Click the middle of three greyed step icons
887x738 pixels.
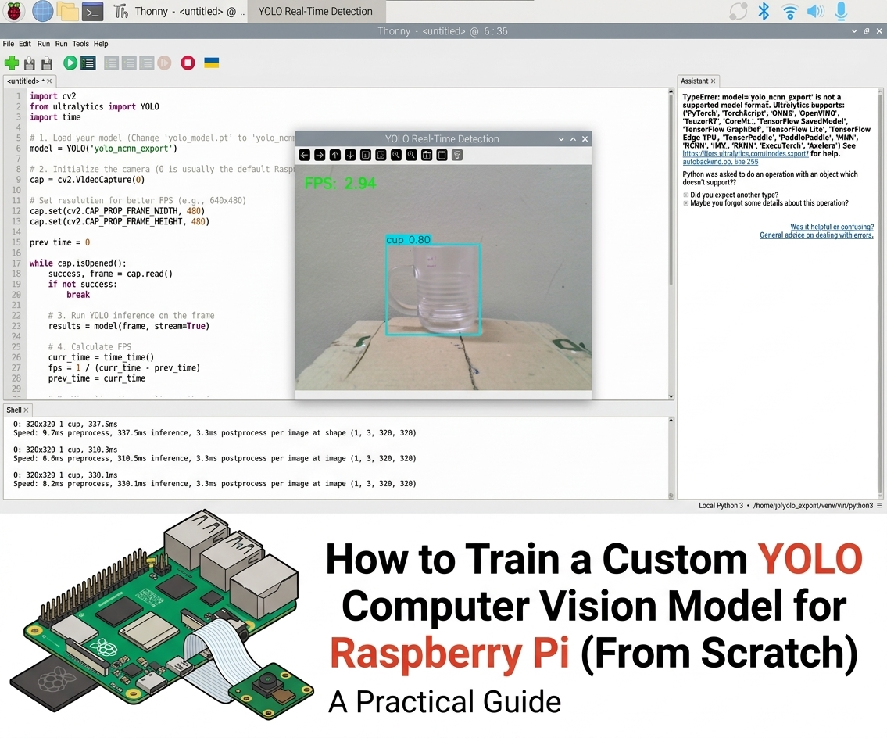pyautogui.click(x=129, y=63)
